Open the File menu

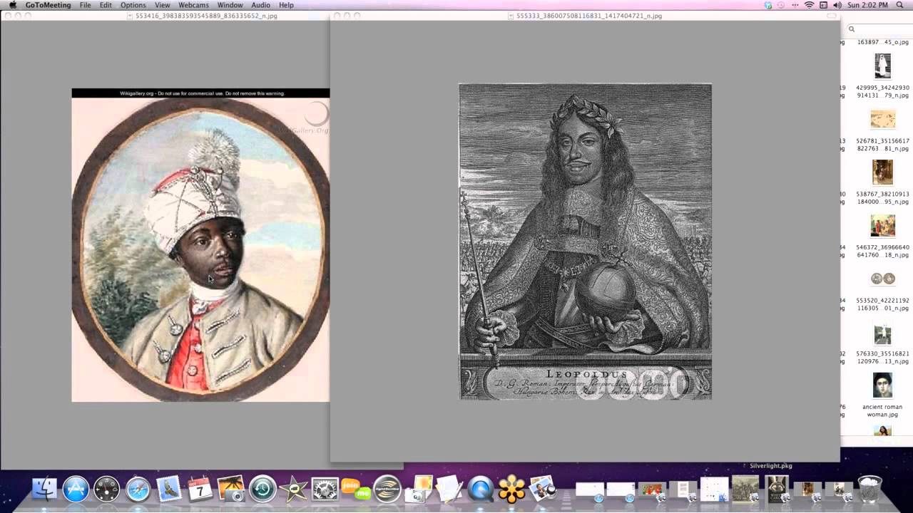pos(86,5)
